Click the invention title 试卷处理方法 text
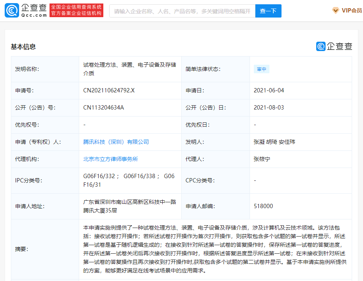 pos(129,69)
